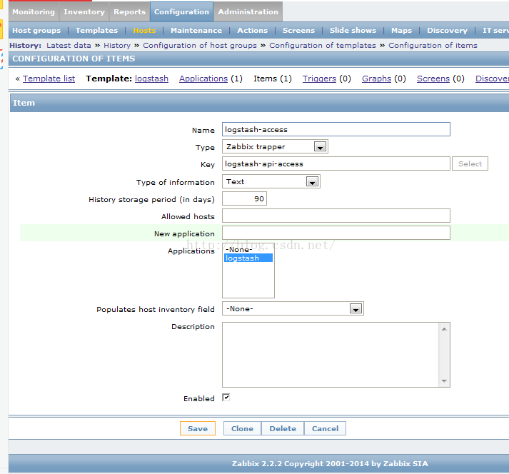
Task: Open Latest data history breadcrumb
Action: pyautogui.click(x=69, y=45)
